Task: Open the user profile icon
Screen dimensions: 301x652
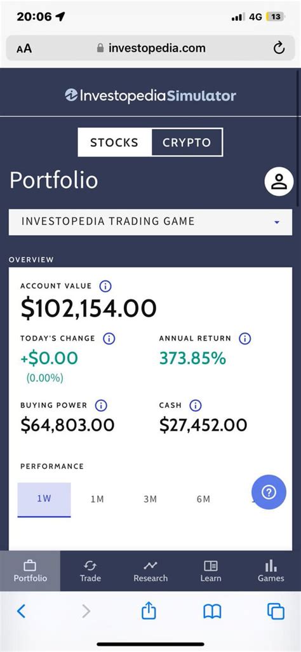Action: click(279, 182)
